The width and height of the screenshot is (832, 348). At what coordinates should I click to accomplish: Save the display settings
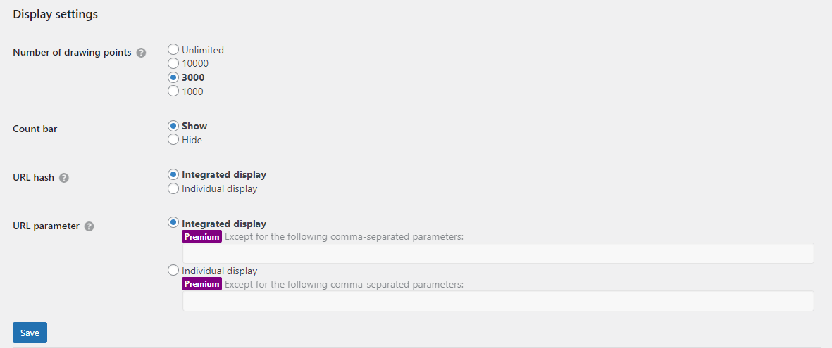pyautogui.click(x=30, y=333)
